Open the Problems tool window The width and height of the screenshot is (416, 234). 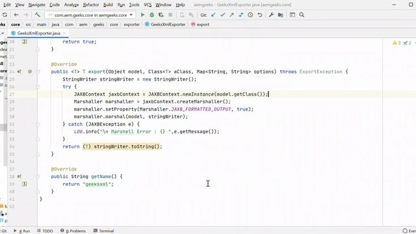(73, 231)
